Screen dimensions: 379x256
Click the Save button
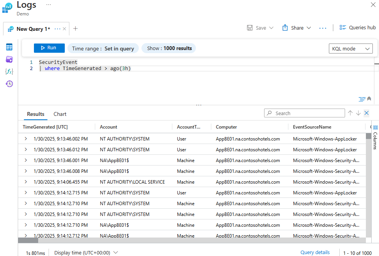(256, 28)
